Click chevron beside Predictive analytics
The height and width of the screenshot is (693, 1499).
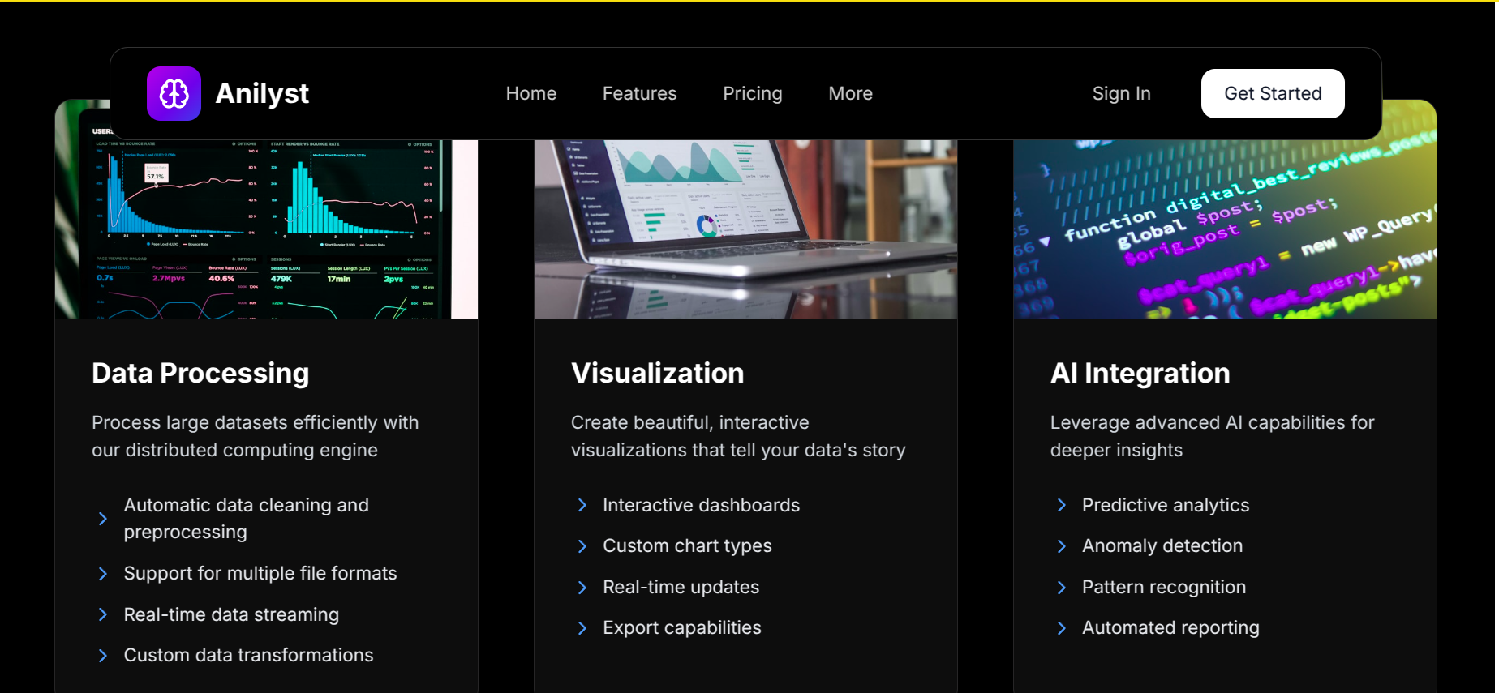[1061, 506]
